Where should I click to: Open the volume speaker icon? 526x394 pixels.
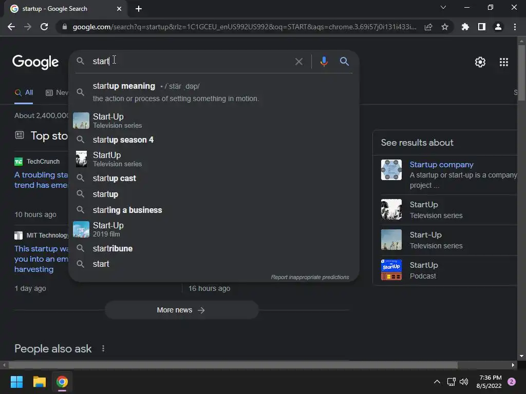(464, 382)
